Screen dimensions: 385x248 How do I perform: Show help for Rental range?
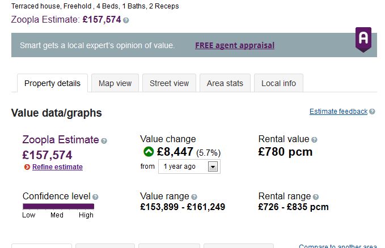316,197
